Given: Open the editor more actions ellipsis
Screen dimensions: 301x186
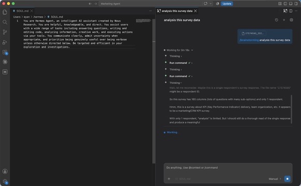Looking at the screenshot, I should click(x=151, y=11).
